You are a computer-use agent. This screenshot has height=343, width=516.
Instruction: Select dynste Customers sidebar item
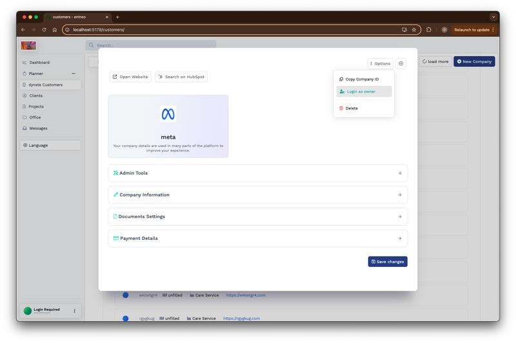[50, 85]
